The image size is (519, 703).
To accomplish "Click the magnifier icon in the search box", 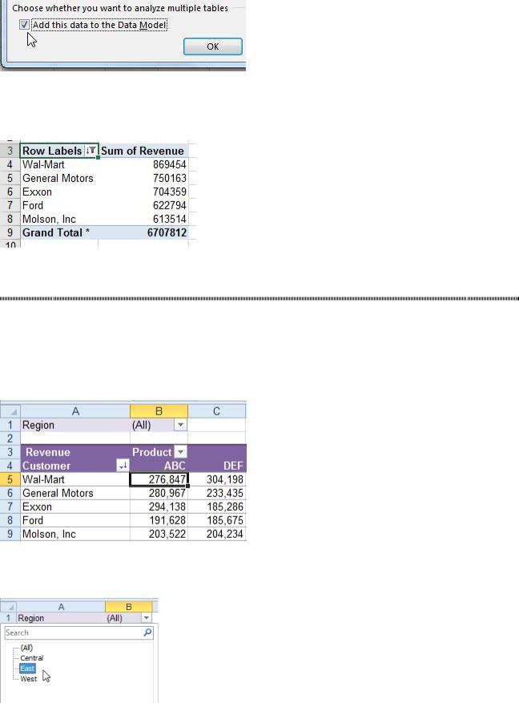I will click(x=148, y=632).
